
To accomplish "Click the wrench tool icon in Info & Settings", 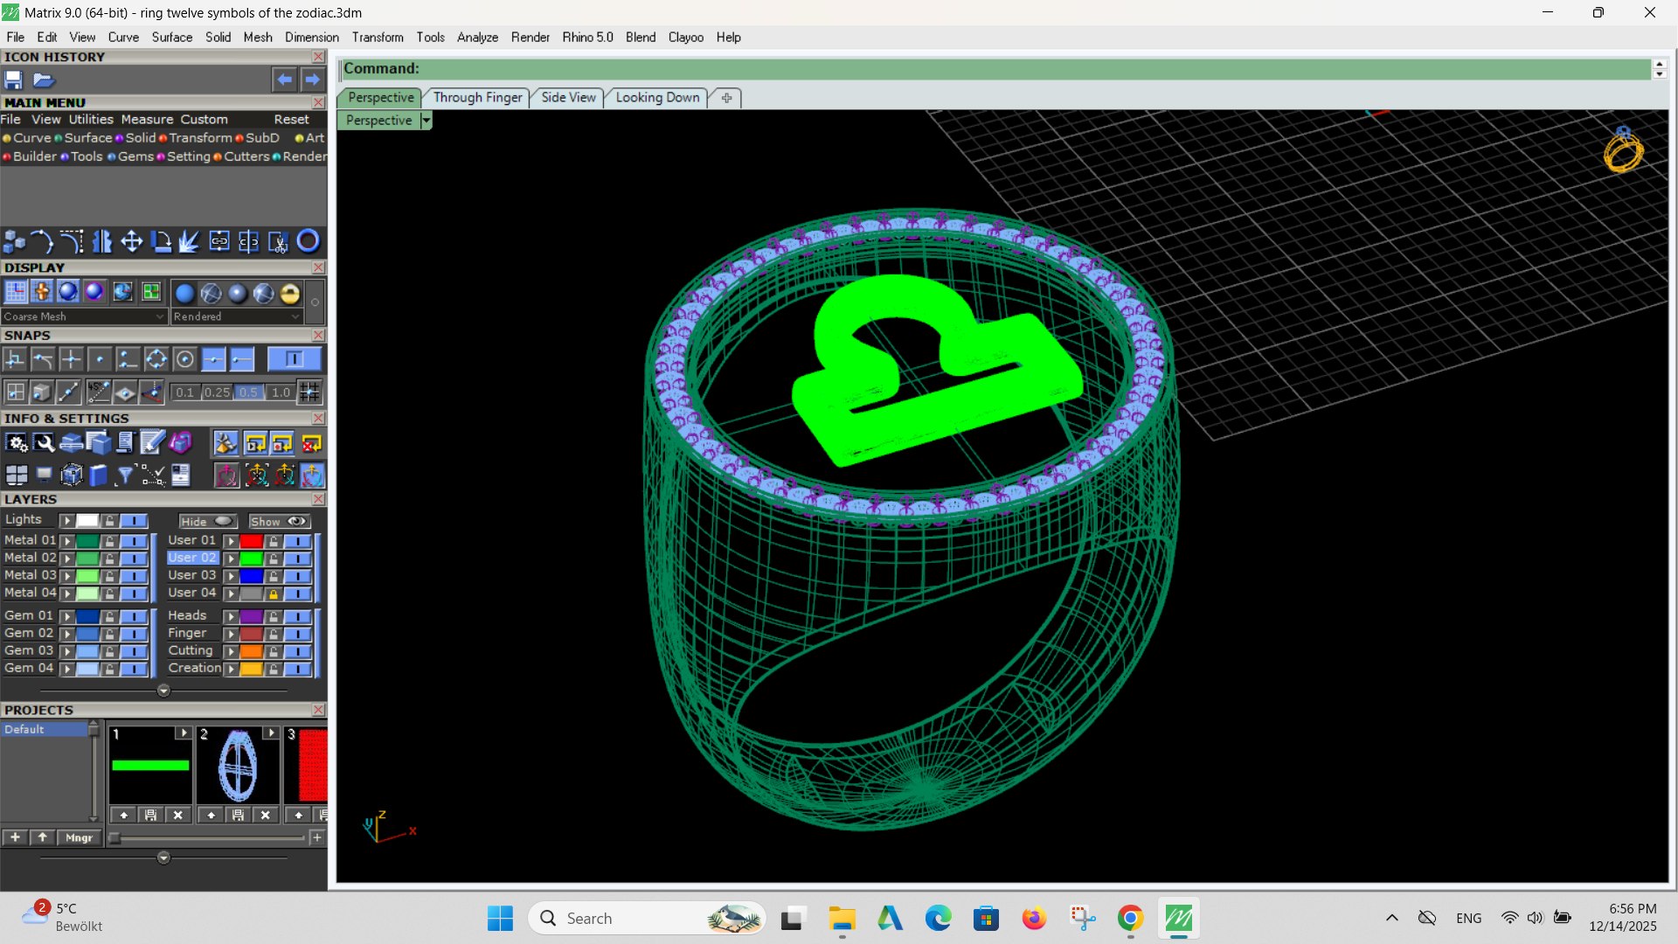I will point(44,444).
